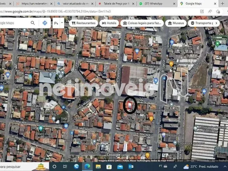The height and width of the screenshot is (171, 228).
Task: Click the Escola Municipal Renascença marker
Action: tap(54, 119)
